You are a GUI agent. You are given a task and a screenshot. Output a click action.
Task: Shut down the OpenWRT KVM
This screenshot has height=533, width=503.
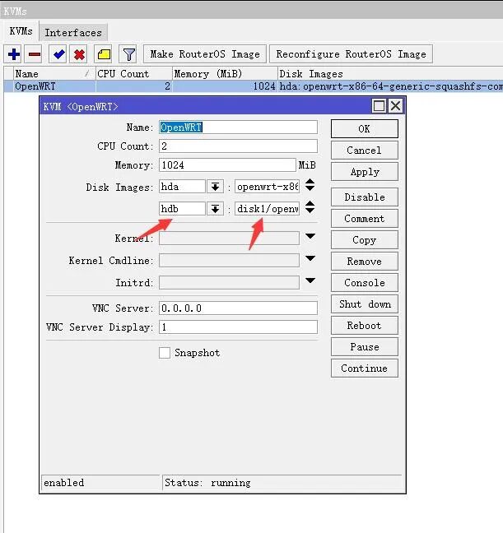point(364,304)
